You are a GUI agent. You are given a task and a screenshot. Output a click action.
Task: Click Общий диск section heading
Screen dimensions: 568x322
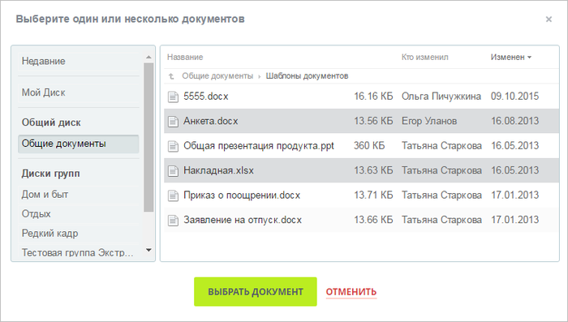tap(51, 122)
